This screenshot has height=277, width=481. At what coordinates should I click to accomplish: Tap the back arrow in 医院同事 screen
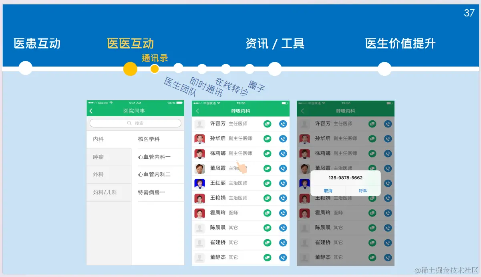click(x=91, y=111)
